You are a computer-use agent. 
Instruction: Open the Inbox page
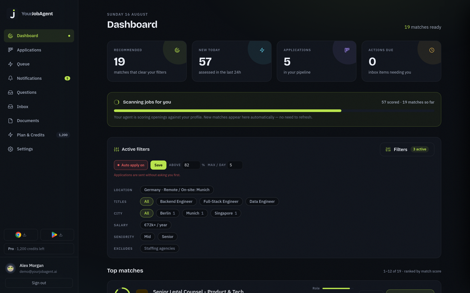pyautogui.click(x=39, y=107)
